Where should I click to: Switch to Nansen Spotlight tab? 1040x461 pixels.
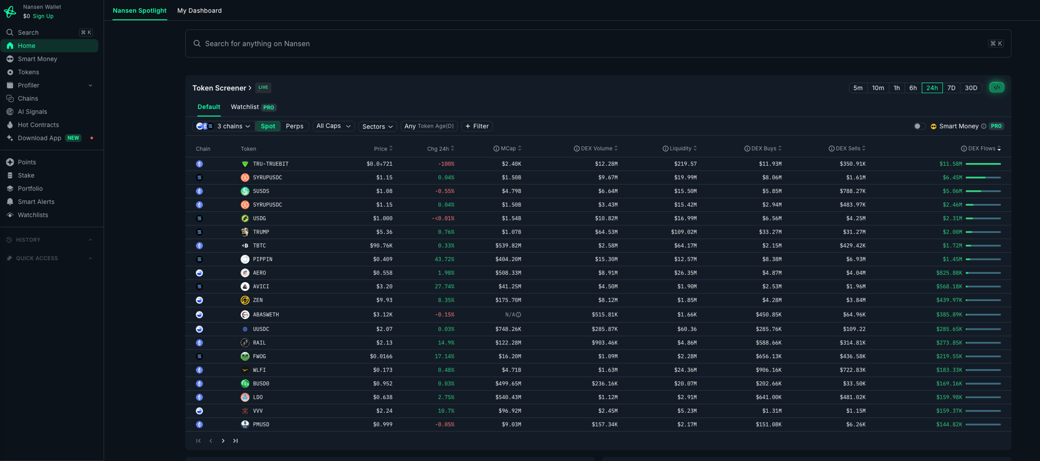[140, 10]
